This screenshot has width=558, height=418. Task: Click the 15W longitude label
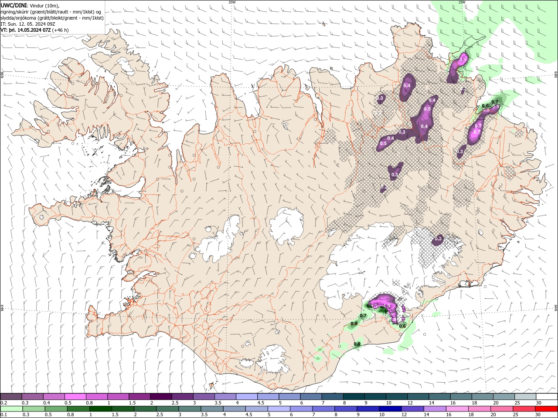point(462,2)
